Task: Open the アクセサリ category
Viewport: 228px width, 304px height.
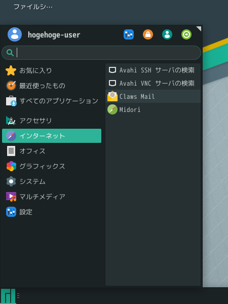Action: [x=52, y=121]
